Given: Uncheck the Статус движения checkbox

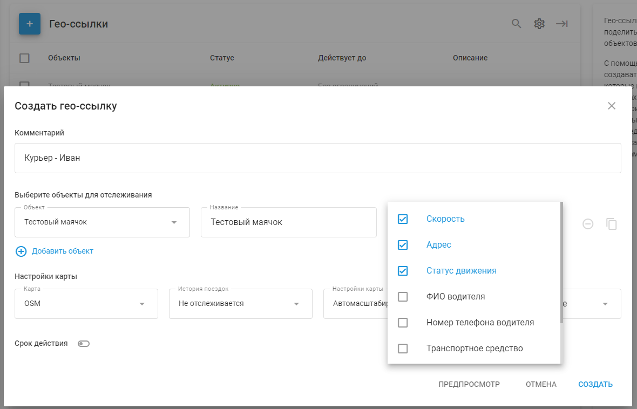Looking at the screenshot, I should coord(403,271).
